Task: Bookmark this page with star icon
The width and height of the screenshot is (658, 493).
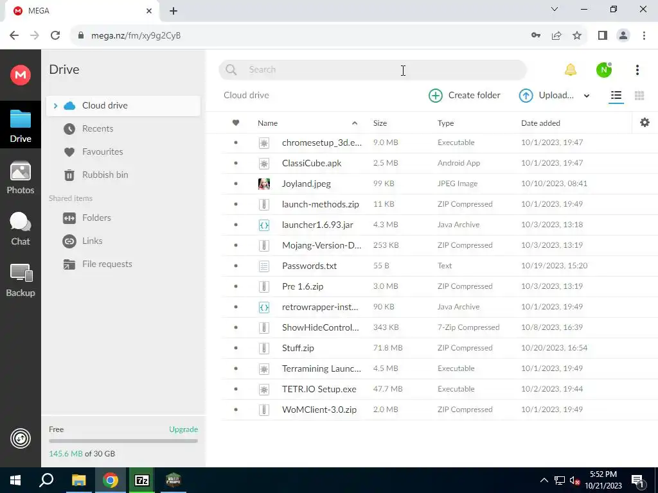Action: pos(577,36)
